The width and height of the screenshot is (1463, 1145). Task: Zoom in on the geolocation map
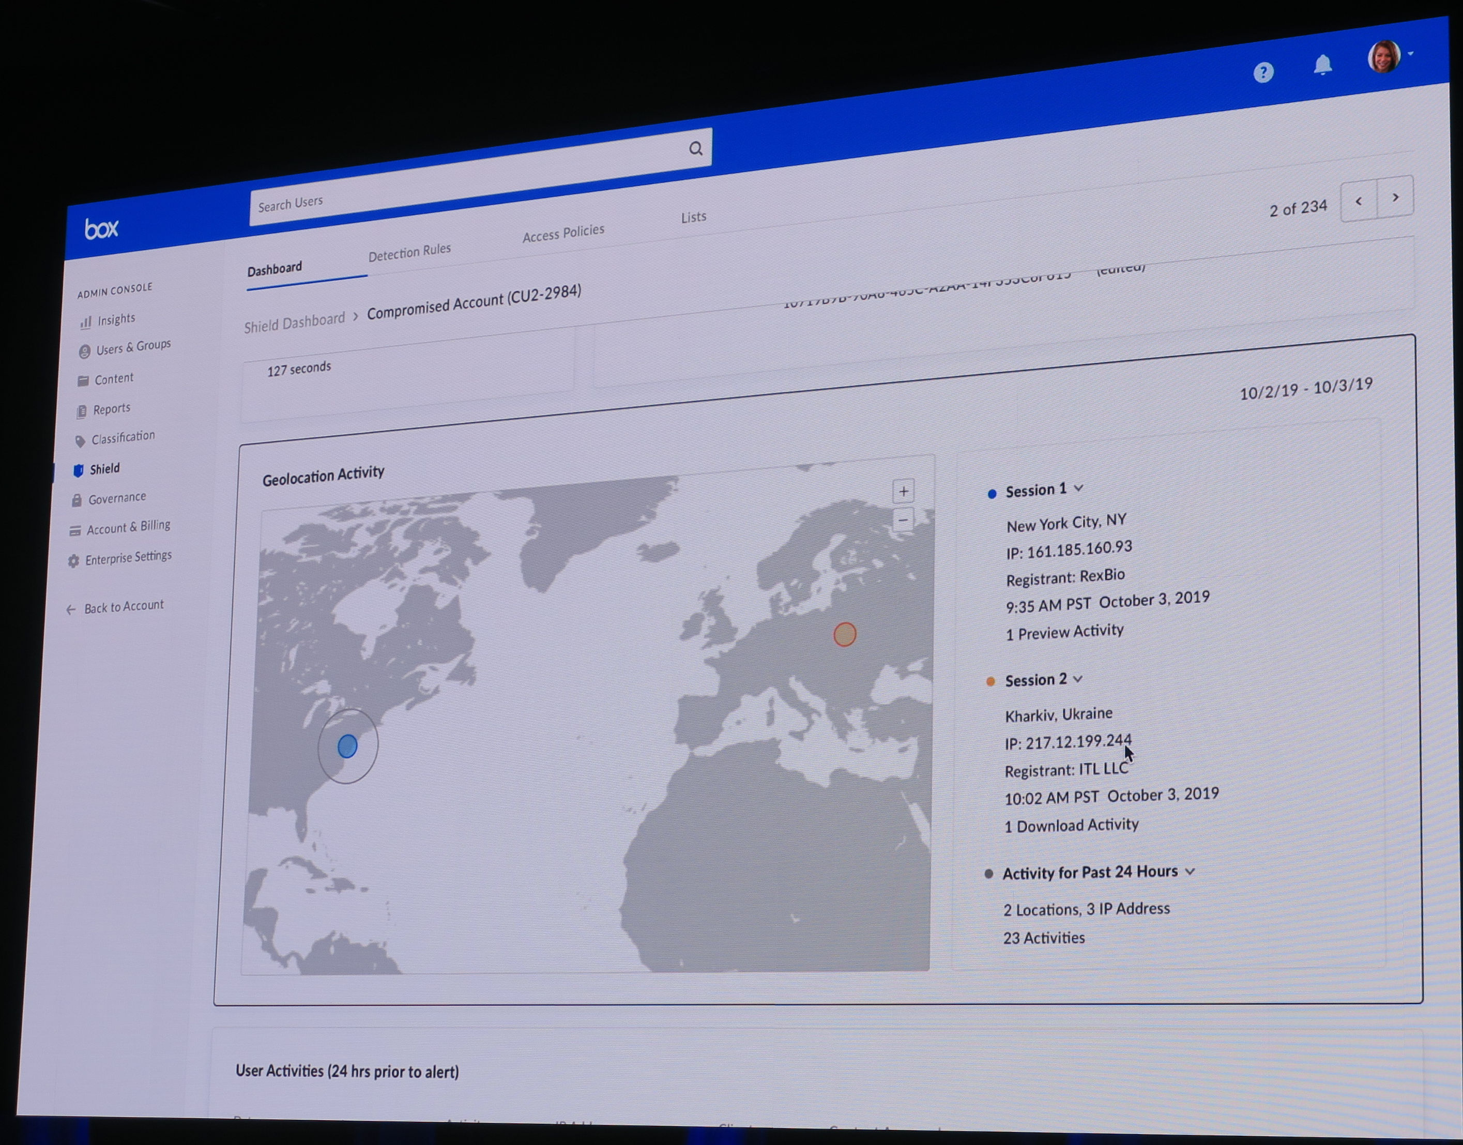[x=903, y=492]
